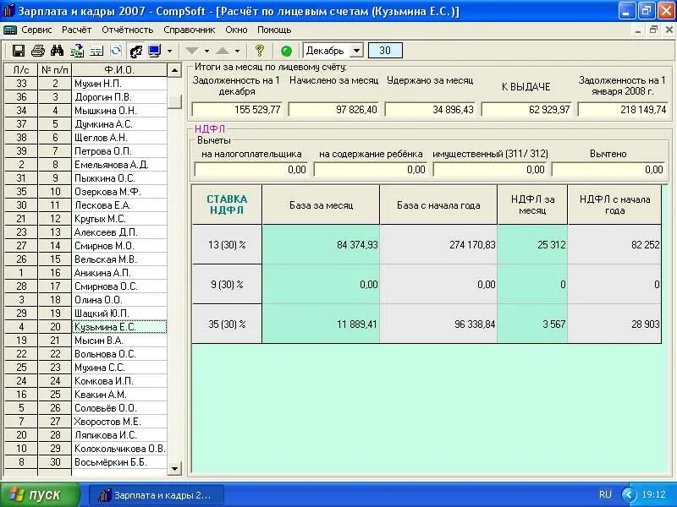677x507 pixels.
Task: Click the Начислено за месяц field 97 826,40
Action: click(x=333, y=110)
